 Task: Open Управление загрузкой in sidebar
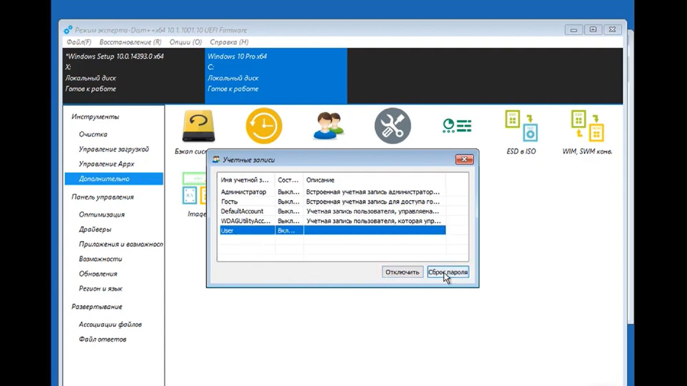[x=113, y=149]
